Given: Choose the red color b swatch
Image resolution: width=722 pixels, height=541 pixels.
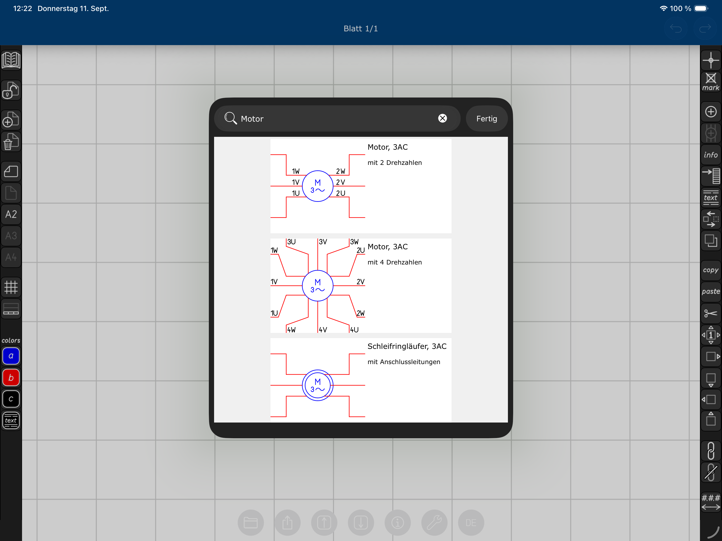Looking at the screenshot, I should coord(11,378).
